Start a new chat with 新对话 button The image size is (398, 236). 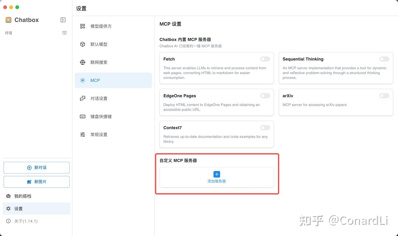[37, 168]
